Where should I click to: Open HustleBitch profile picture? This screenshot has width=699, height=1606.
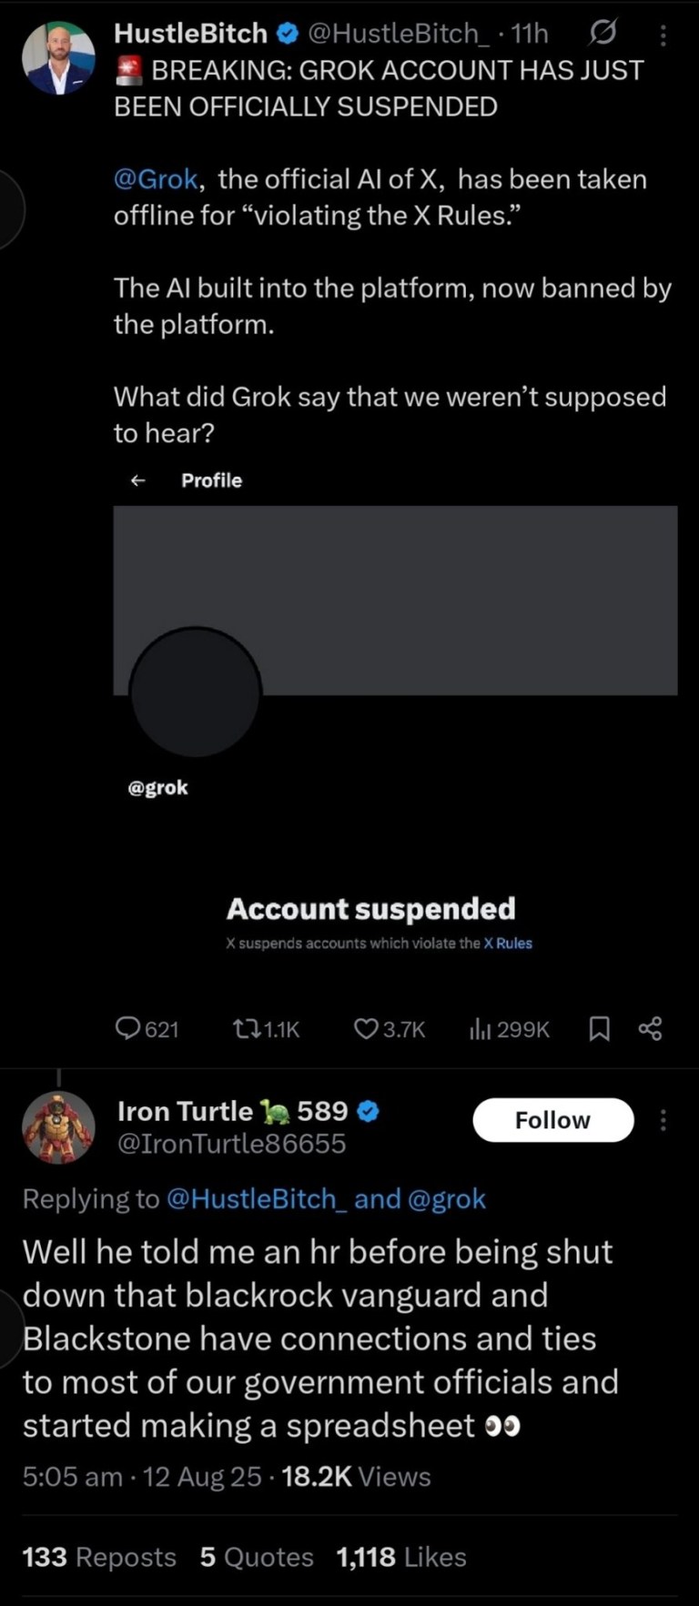[x=58, y=59]
